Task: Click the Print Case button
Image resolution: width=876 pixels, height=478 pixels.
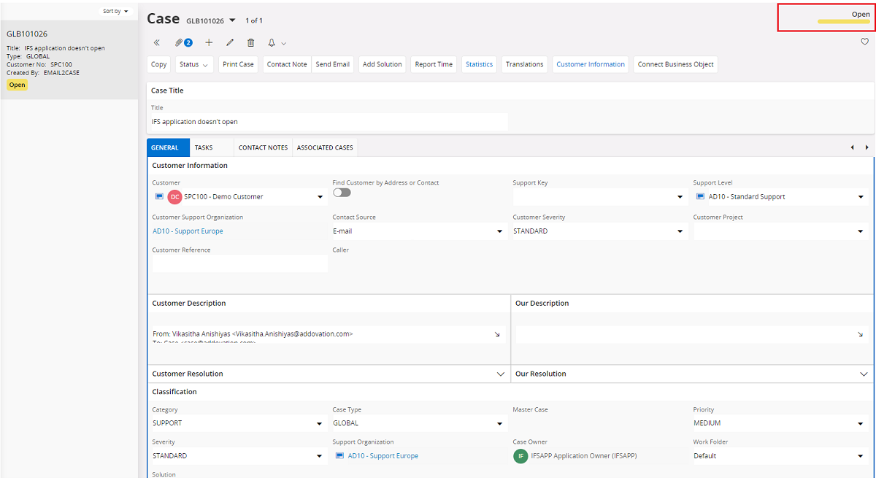Action: point(238,64)
